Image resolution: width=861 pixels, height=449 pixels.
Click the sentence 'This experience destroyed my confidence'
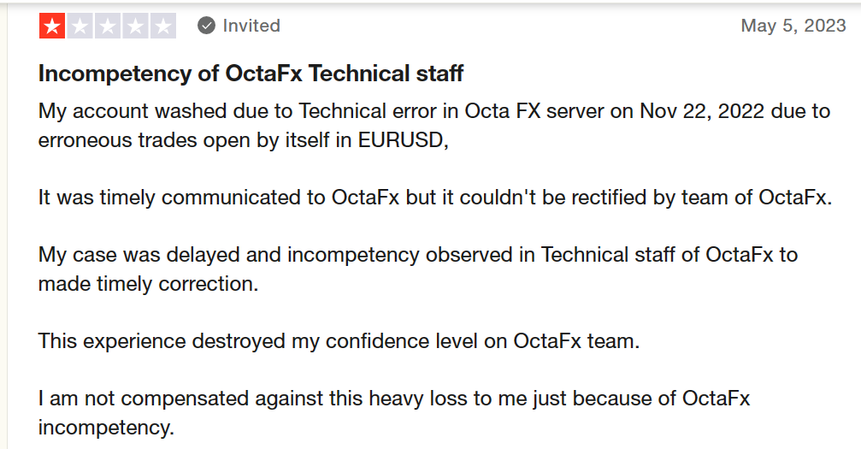point(339,341)
